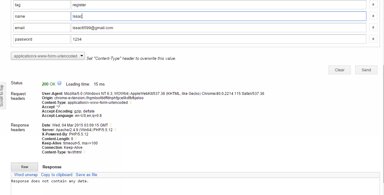Viewport: 384px width, 195px height.
Task: Click the Word unwrap link
Action: [26, 175]
